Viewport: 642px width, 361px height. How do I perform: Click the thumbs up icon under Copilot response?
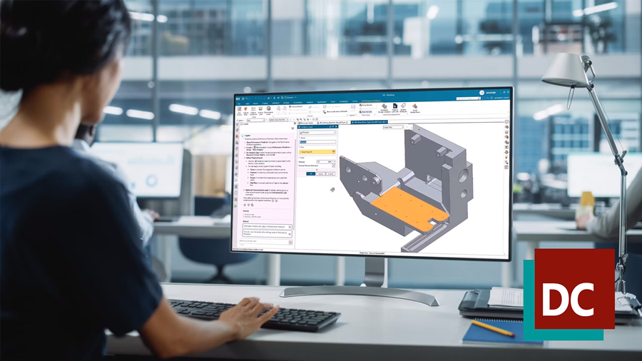[x=245, y=205]
